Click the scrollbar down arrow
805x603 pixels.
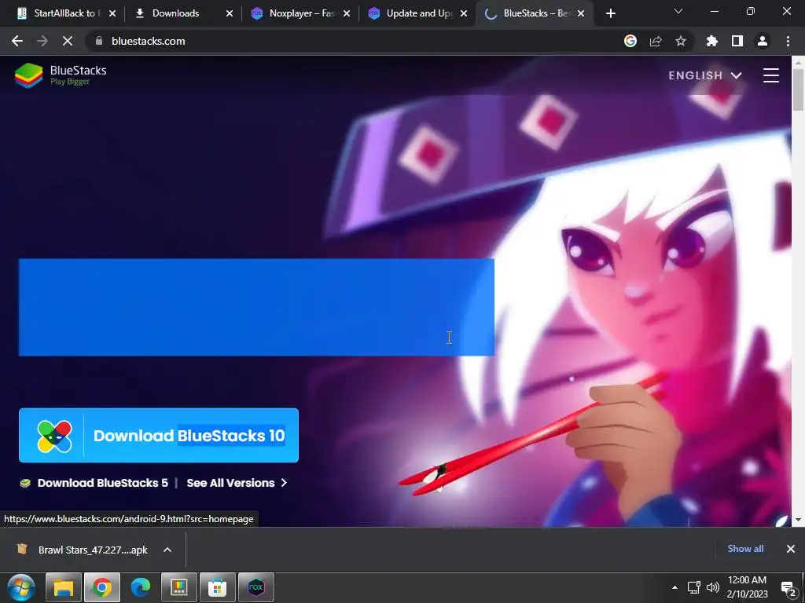click(798, 520)
